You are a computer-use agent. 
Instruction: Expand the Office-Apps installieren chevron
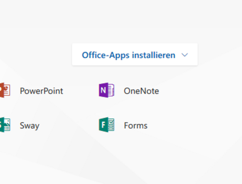point(185,55)
